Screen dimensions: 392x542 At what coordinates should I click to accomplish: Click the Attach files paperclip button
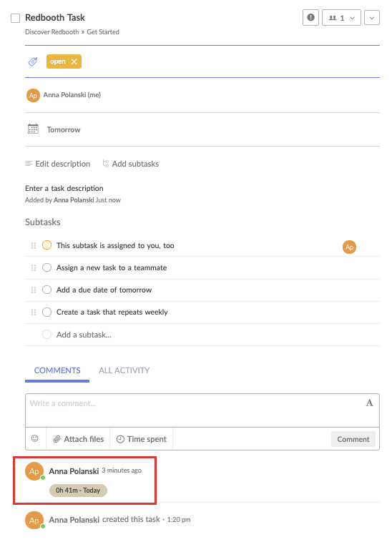(79, 439)
